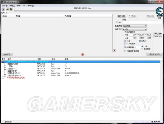The width and height of the screenshot is (164, 124).
Task: Open the D3D menu
Action: (24, 6)
